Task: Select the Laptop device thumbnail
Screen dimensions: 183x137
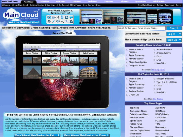Action: [113, 17]
